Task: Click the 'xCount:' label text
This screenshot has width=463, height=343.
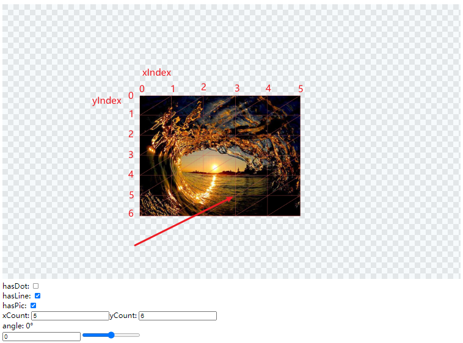Action: pos(16,316)
